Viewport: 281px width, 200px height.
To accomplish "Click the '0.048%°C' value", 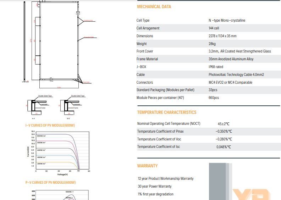I will tap(224, 147).
